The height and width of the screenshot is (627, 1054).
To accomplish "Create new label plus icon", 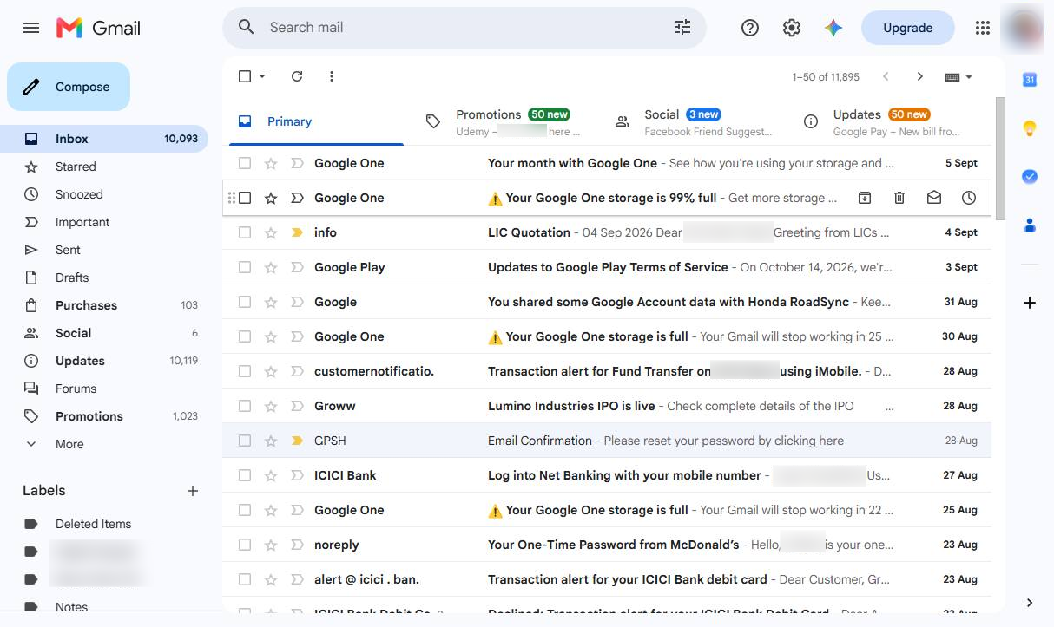I will 193,491.
